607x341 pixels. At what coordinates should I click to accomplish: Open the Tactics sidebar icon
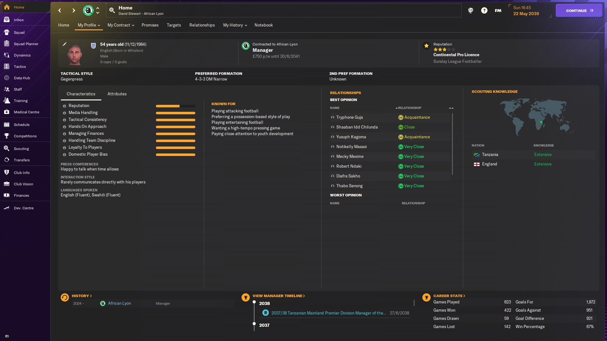point(7,67)
